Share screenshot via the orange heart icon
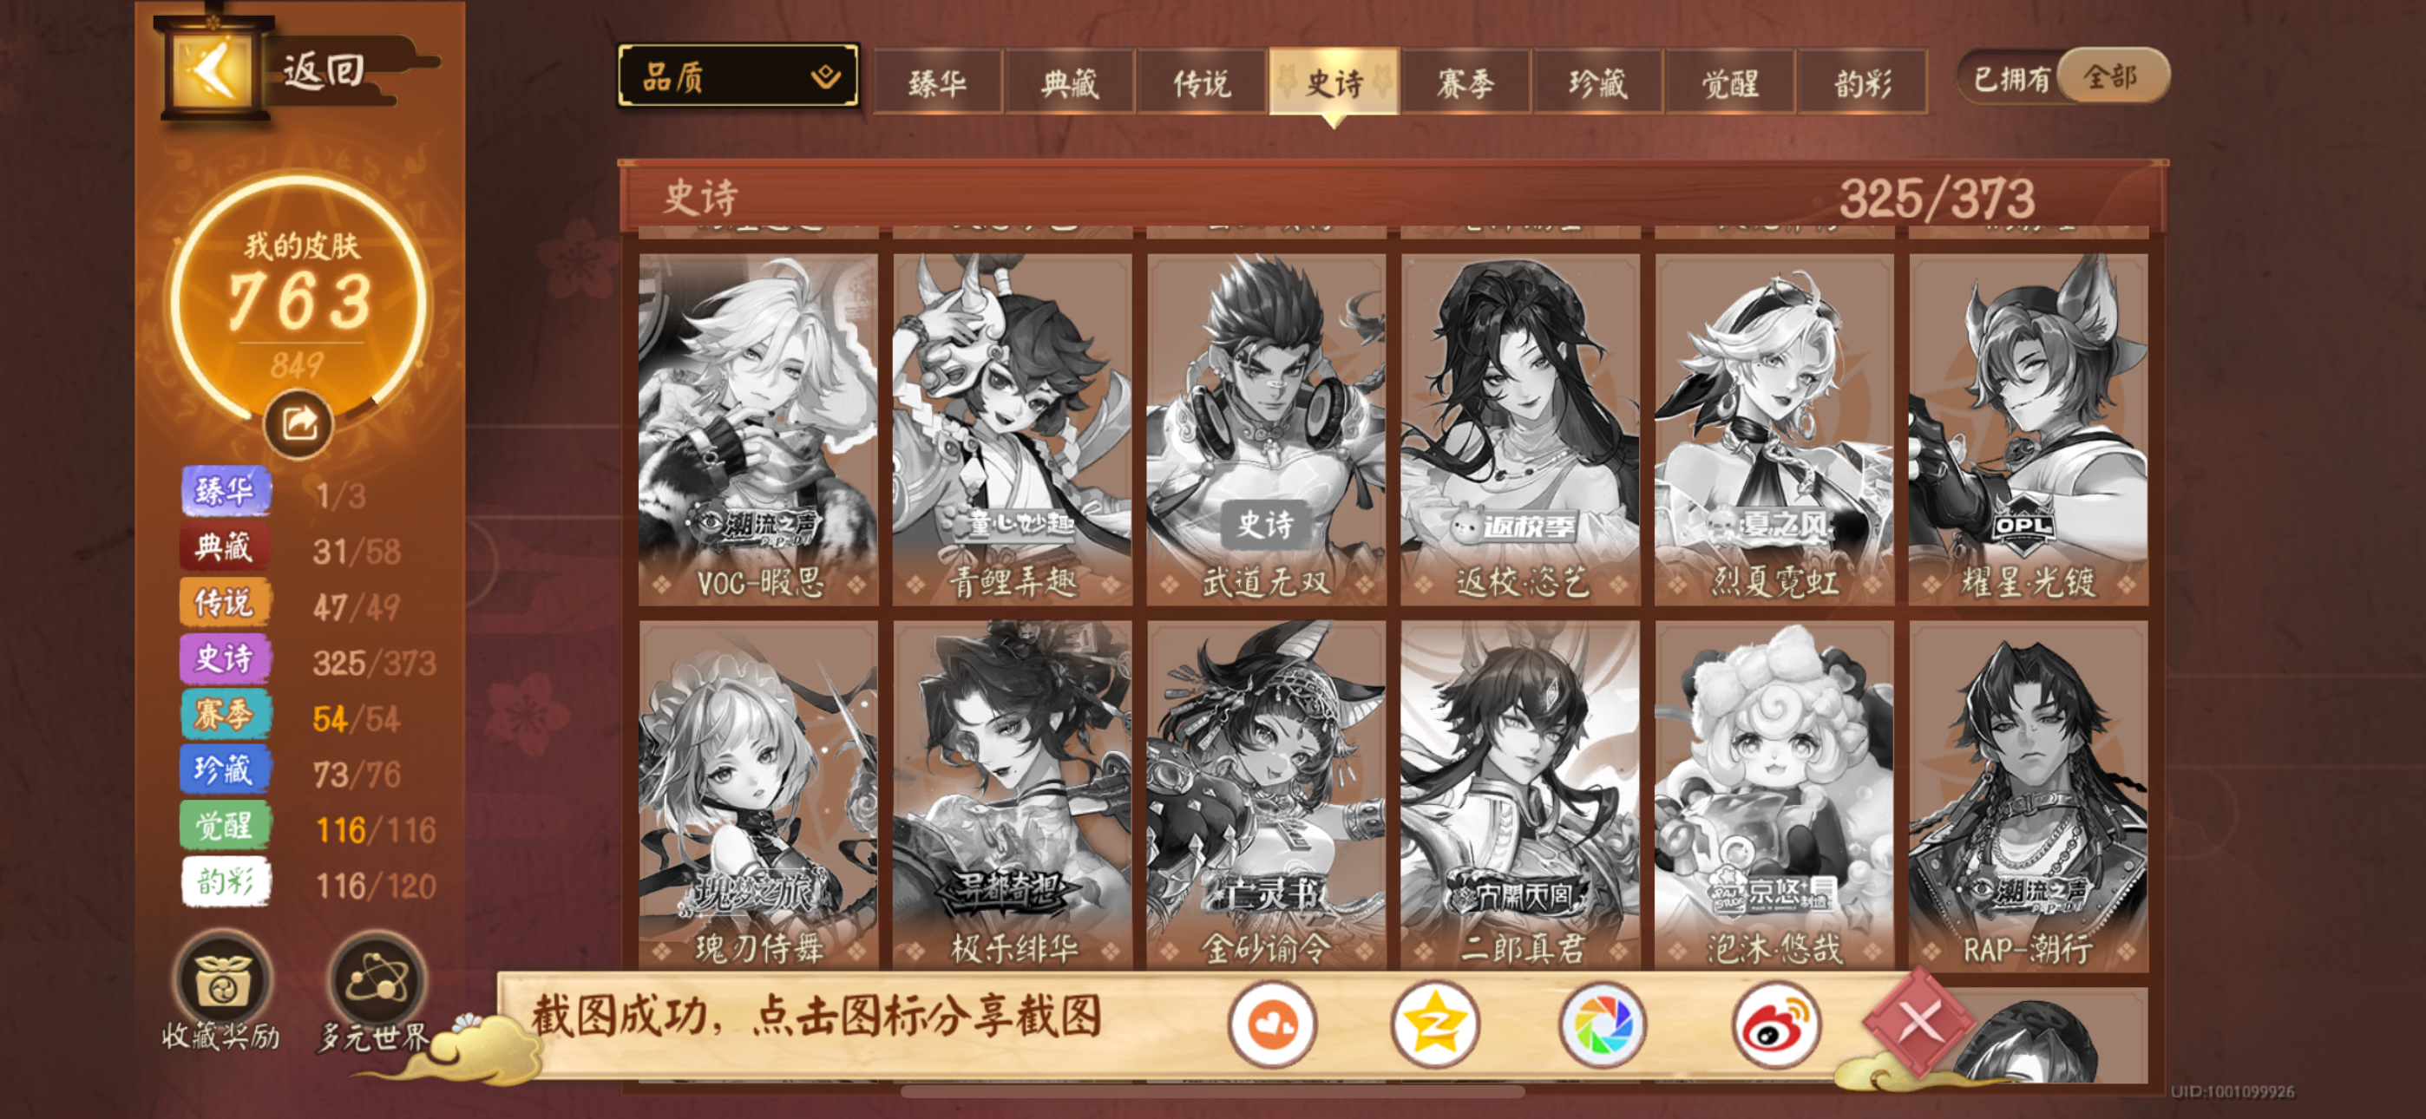Screen dimensions: 2426x1119 [1271, 1023]
